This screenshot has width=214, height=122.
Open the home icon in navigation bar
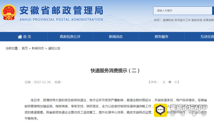[x=20, y=37]
